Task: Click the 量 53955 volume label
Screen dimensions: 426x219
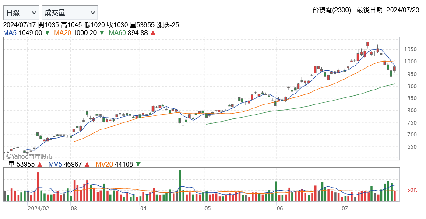Action: 21,164
